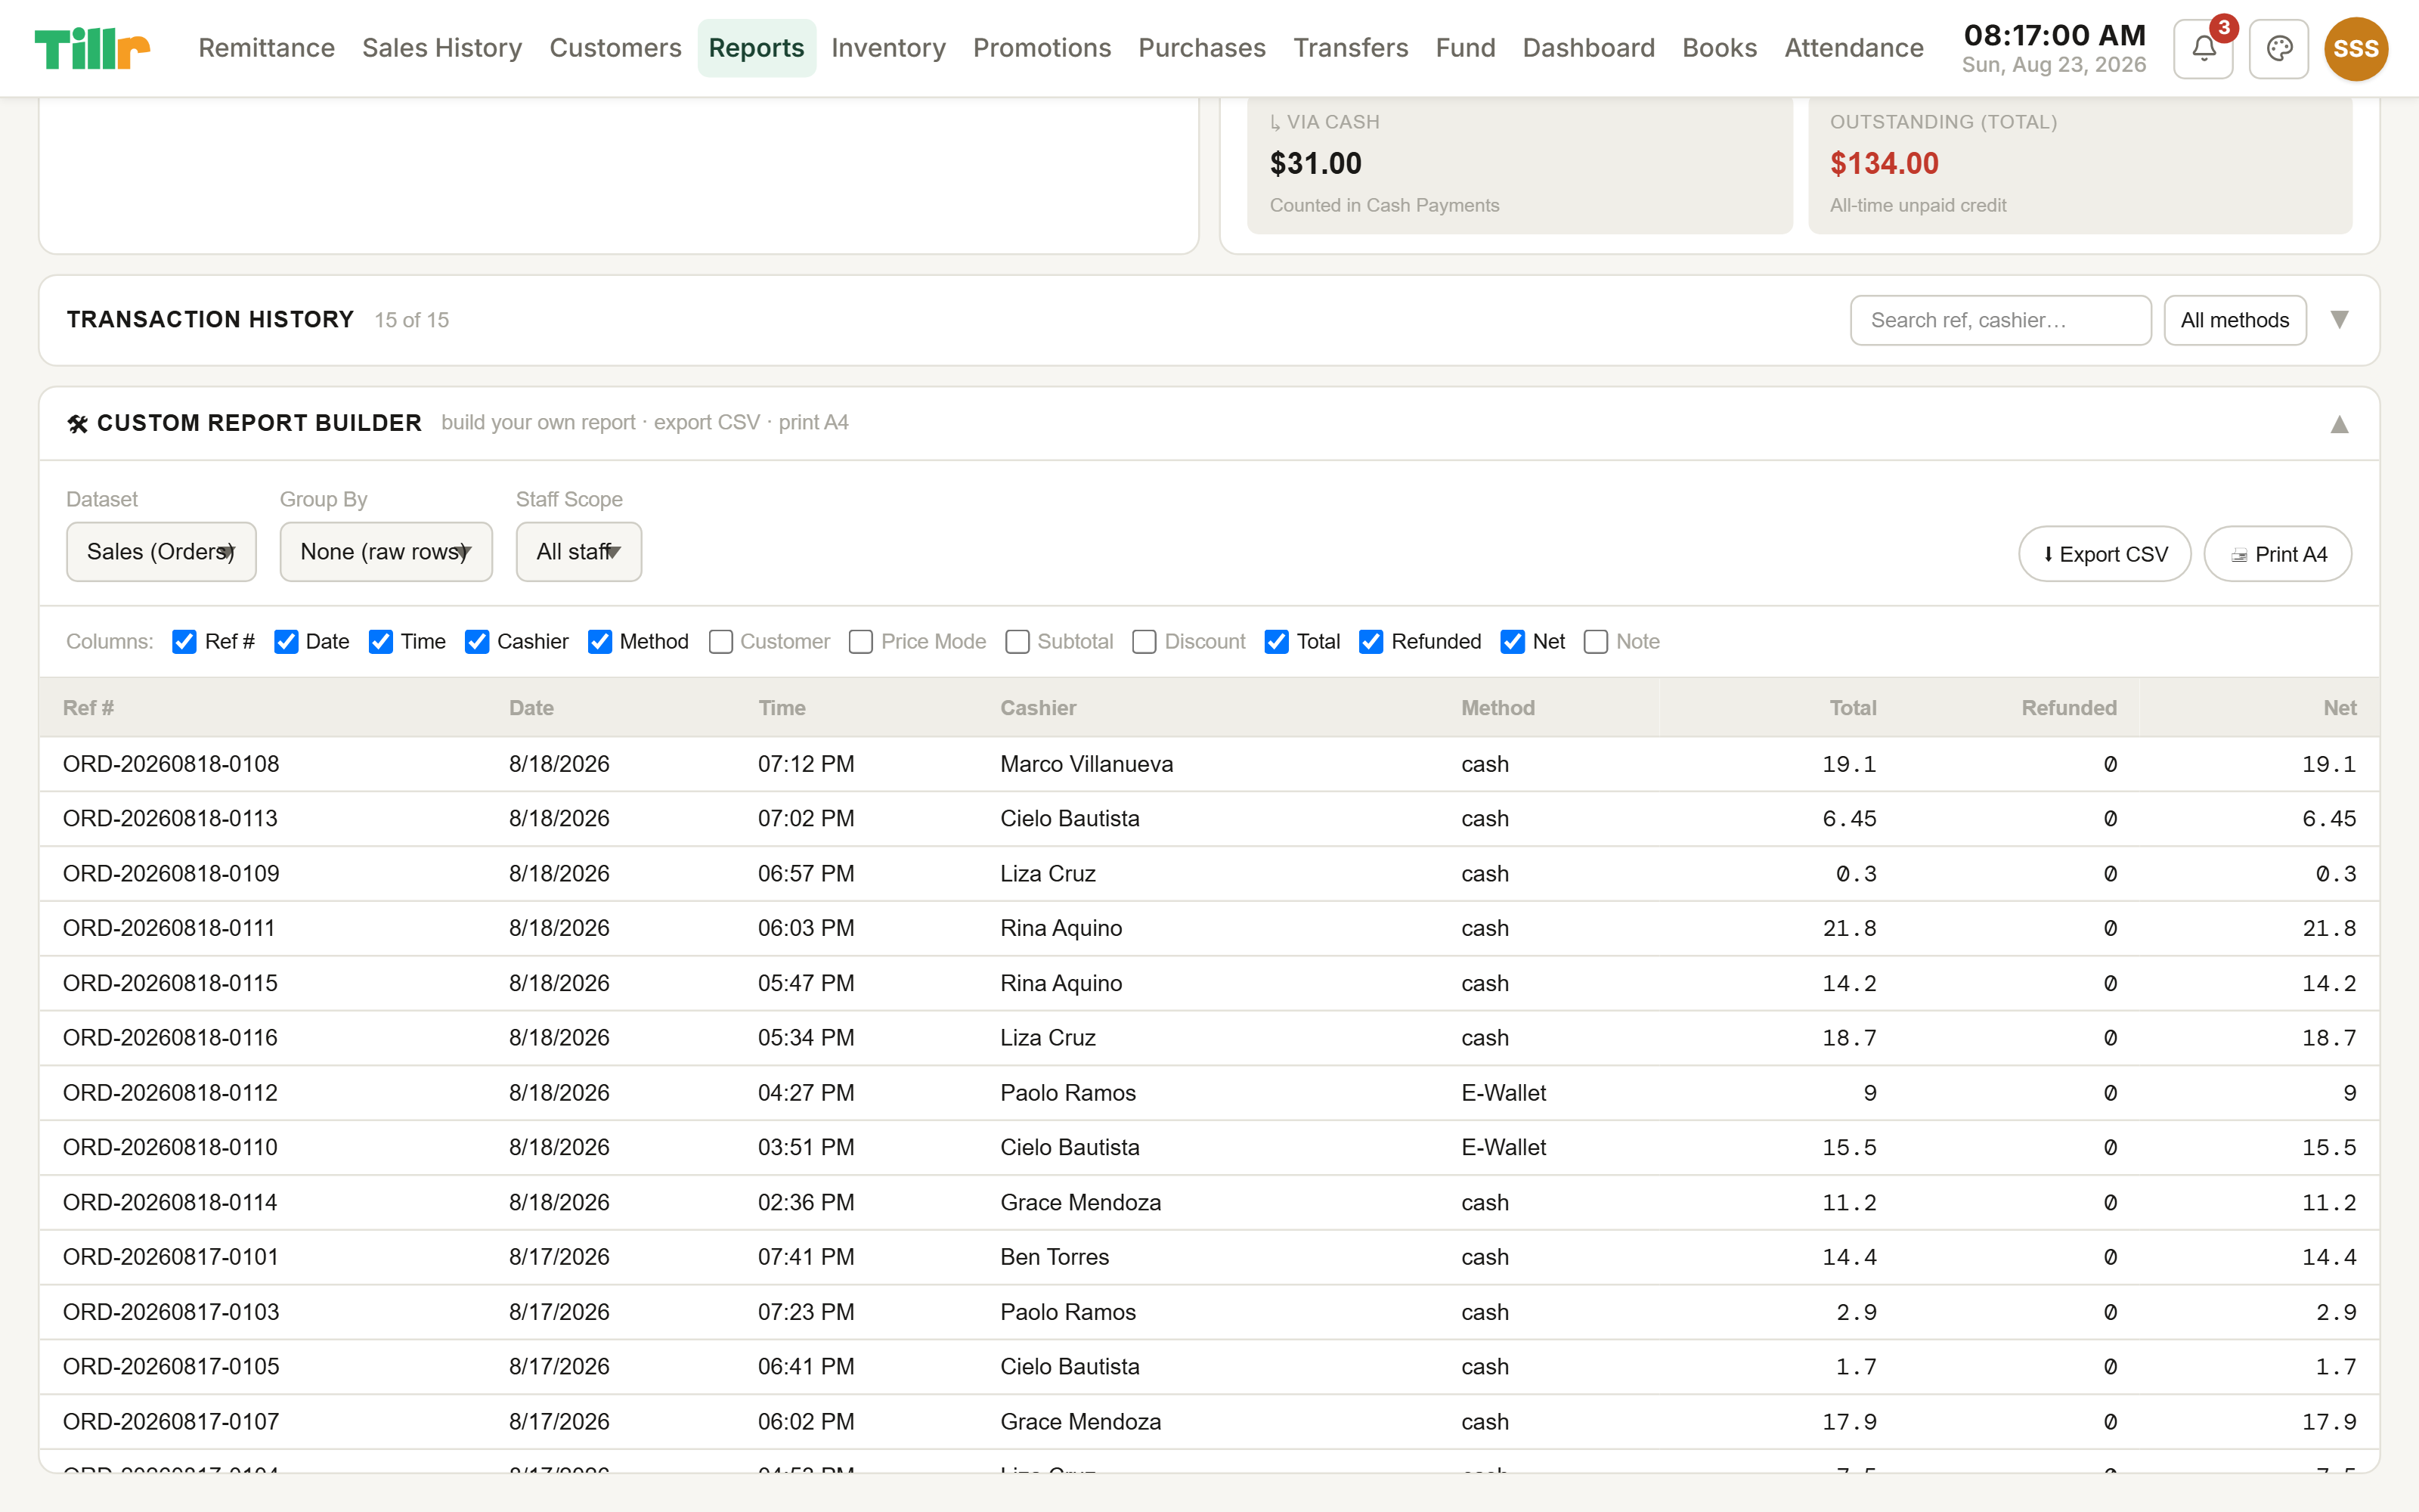
Task: Open the notifications bell
Action: tap(2203, 48)
